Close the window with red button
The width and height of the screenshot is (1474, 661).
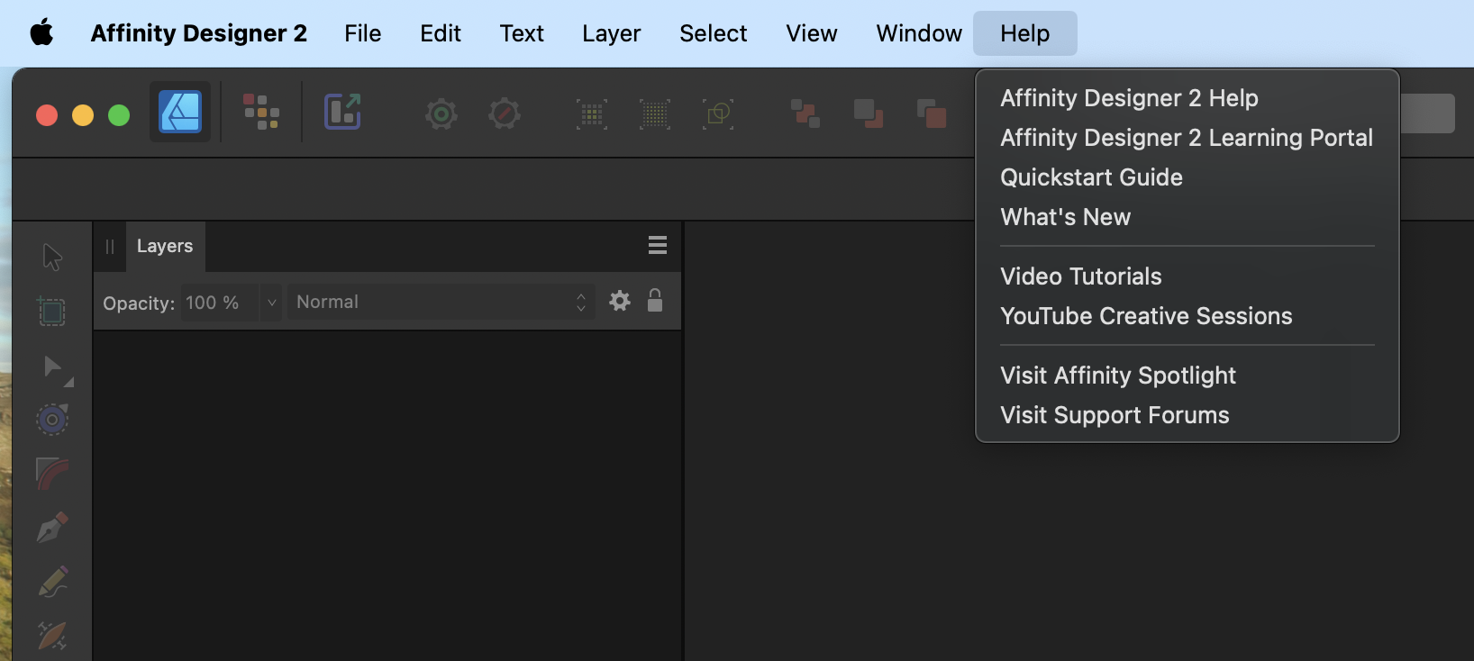(47, 115)
